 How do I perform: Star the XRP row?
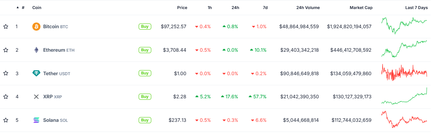click(x=6, y=96)
